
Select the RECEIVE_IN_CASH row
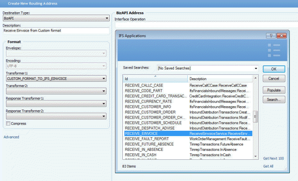(x=188, y=155)
